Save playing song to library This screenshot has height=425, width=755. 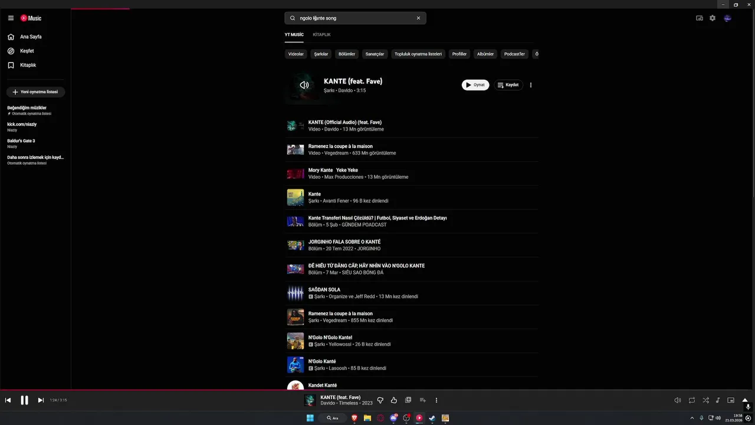point(408,400)
